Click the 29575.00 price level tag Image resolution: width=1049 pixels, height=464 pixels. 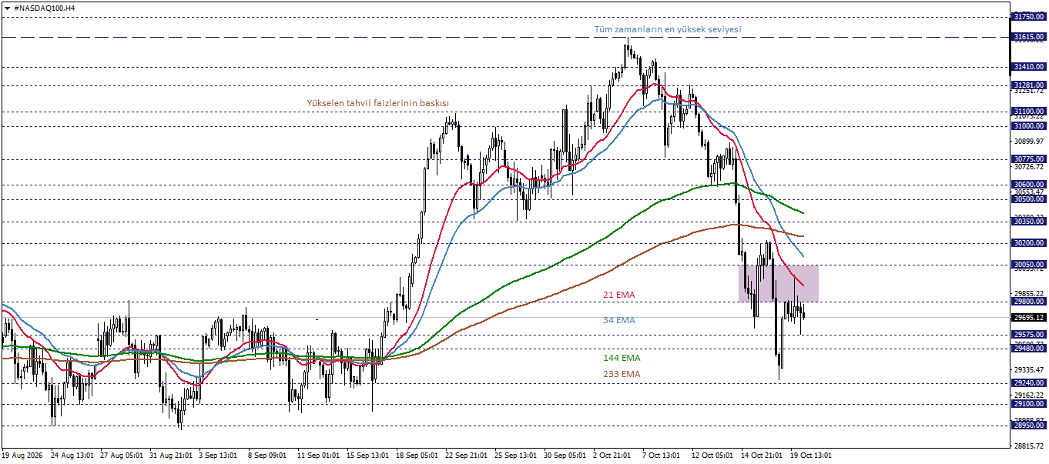pyautogui.click(x=1028, y=335)
